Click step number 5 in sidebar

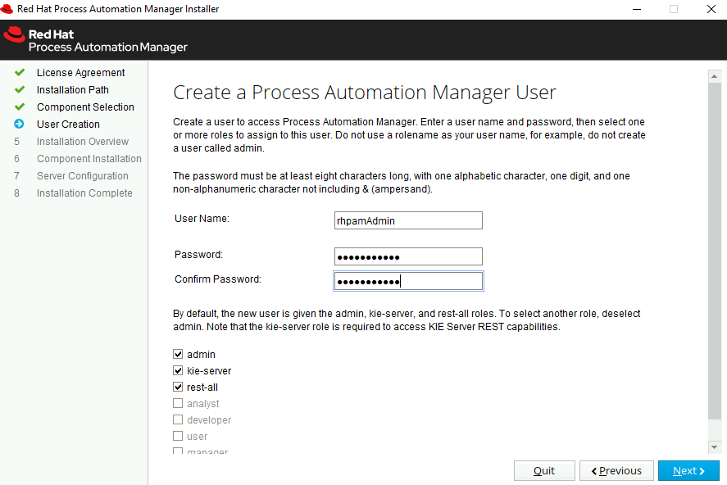[16, 141]
